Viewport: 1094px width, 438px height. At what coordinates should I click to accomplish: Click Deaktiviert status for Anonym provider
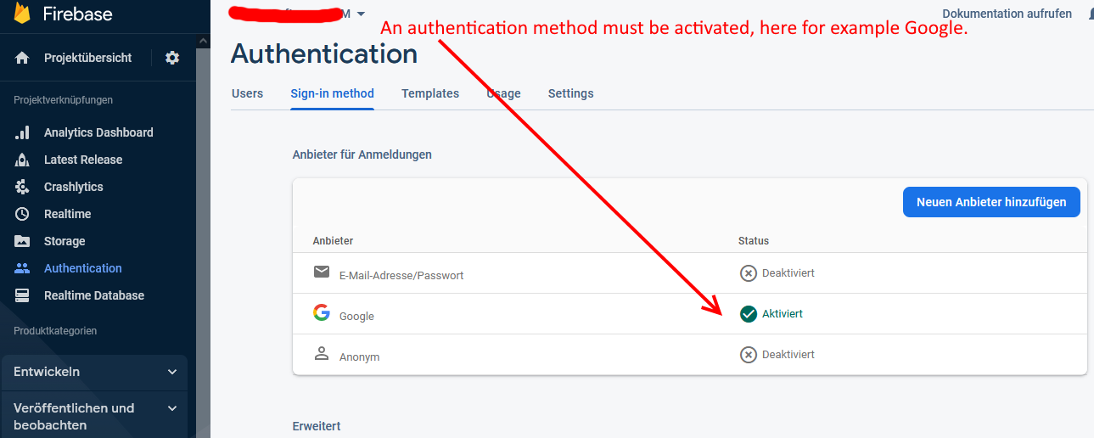[x=777, y=355]
